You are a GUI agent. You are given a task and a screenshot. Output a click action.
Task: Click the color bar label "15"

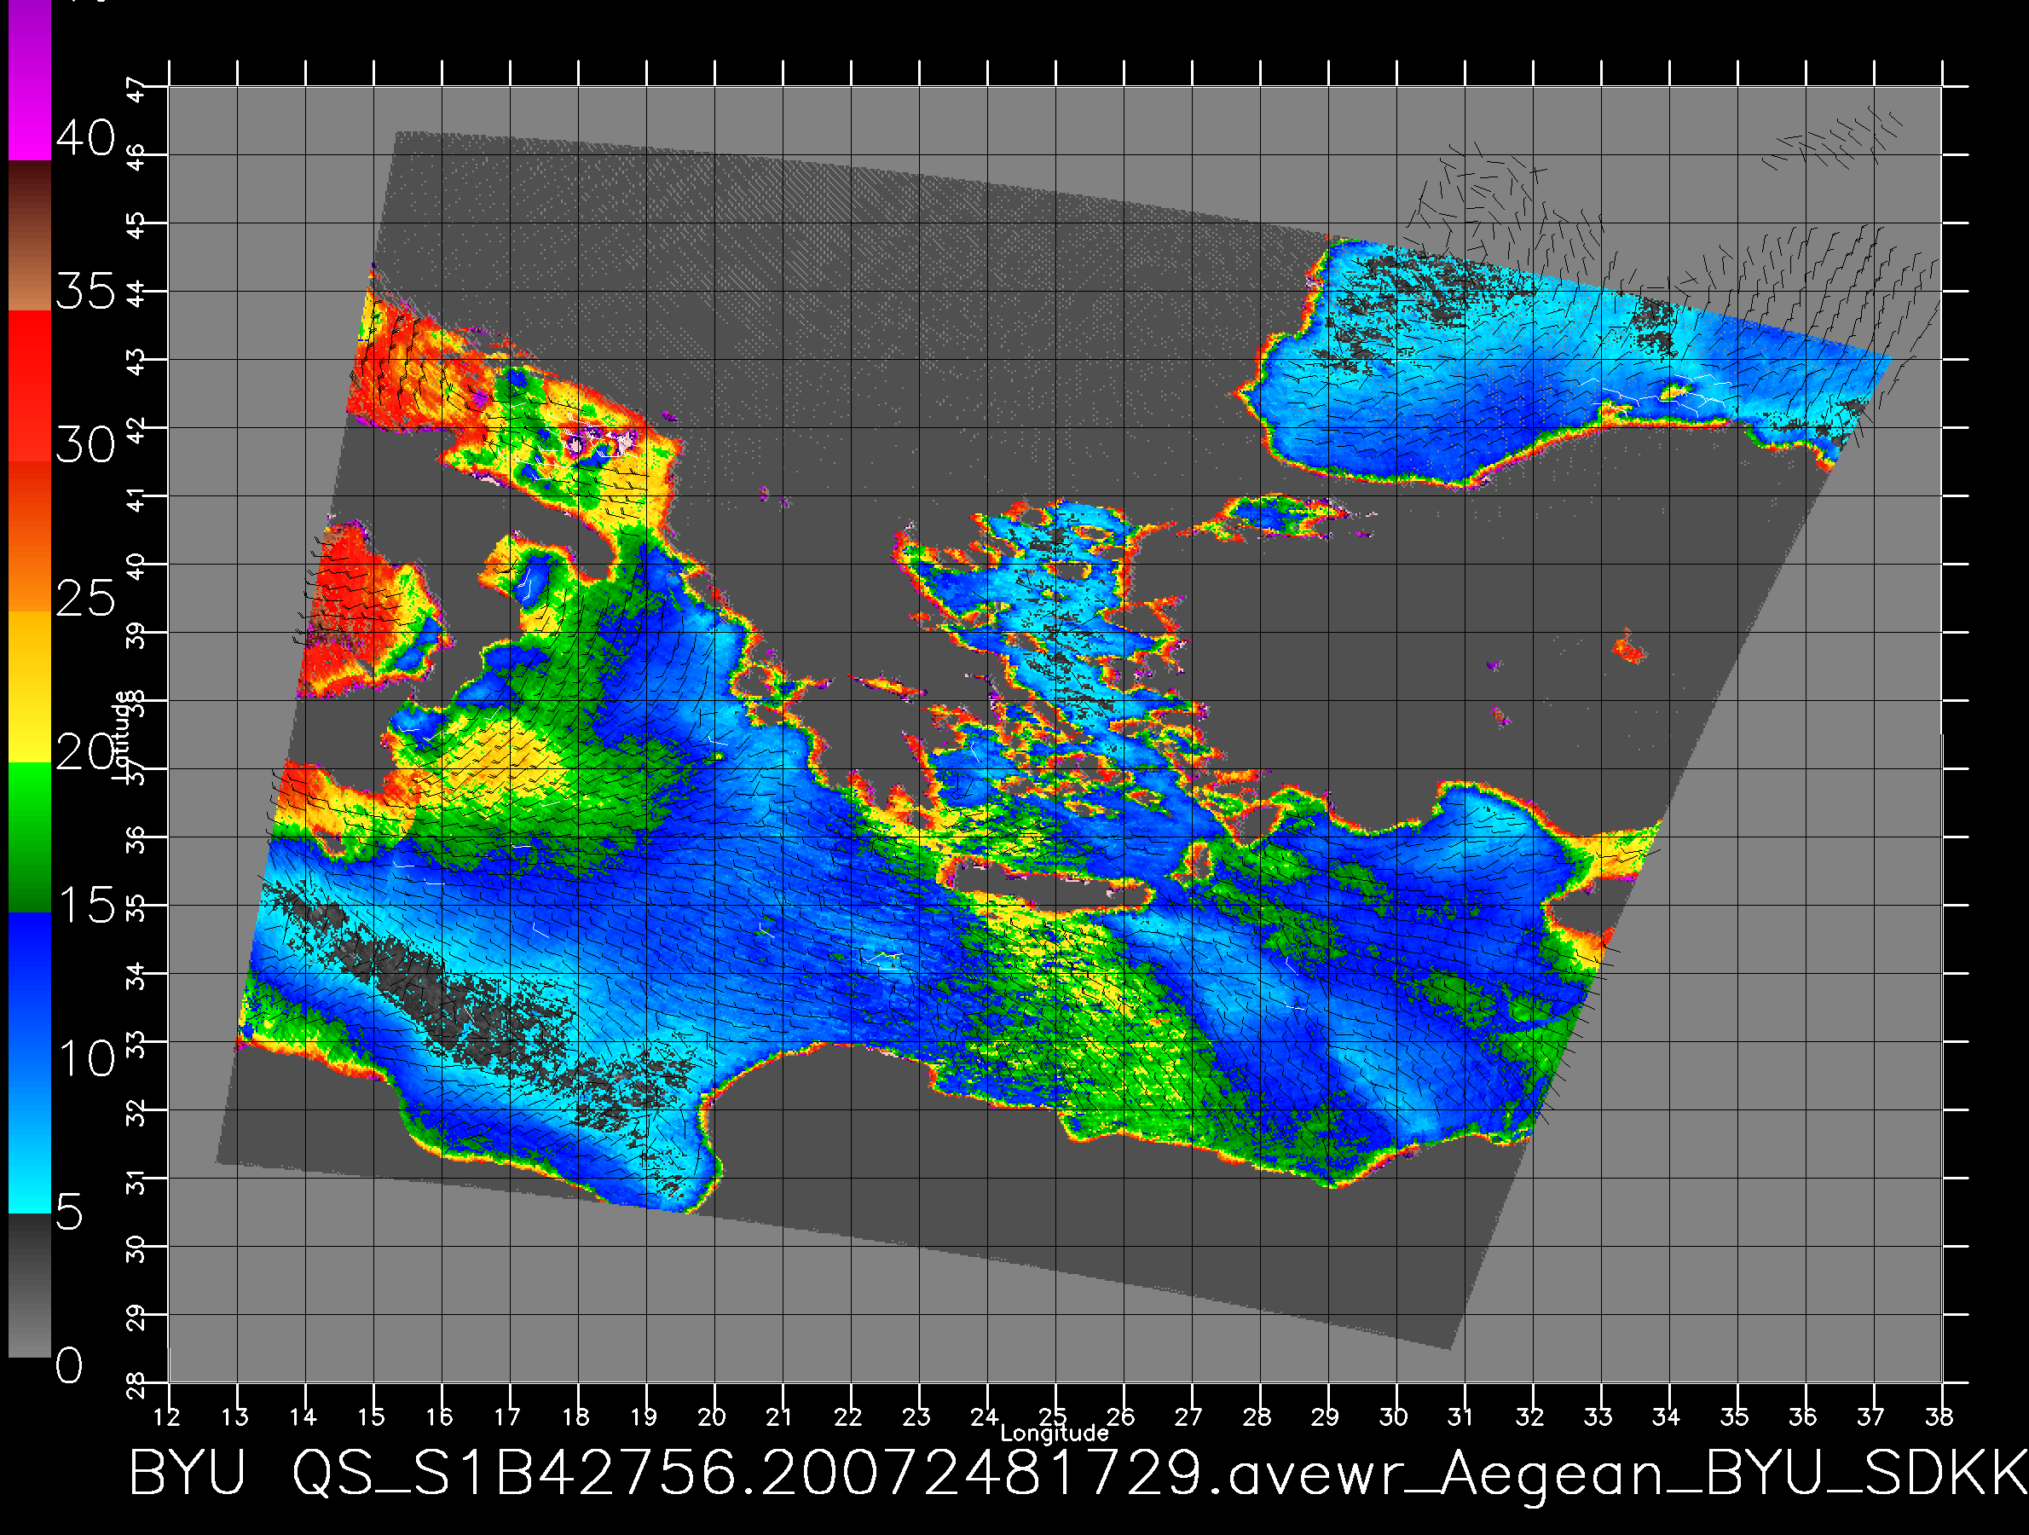tap(85, 906)
